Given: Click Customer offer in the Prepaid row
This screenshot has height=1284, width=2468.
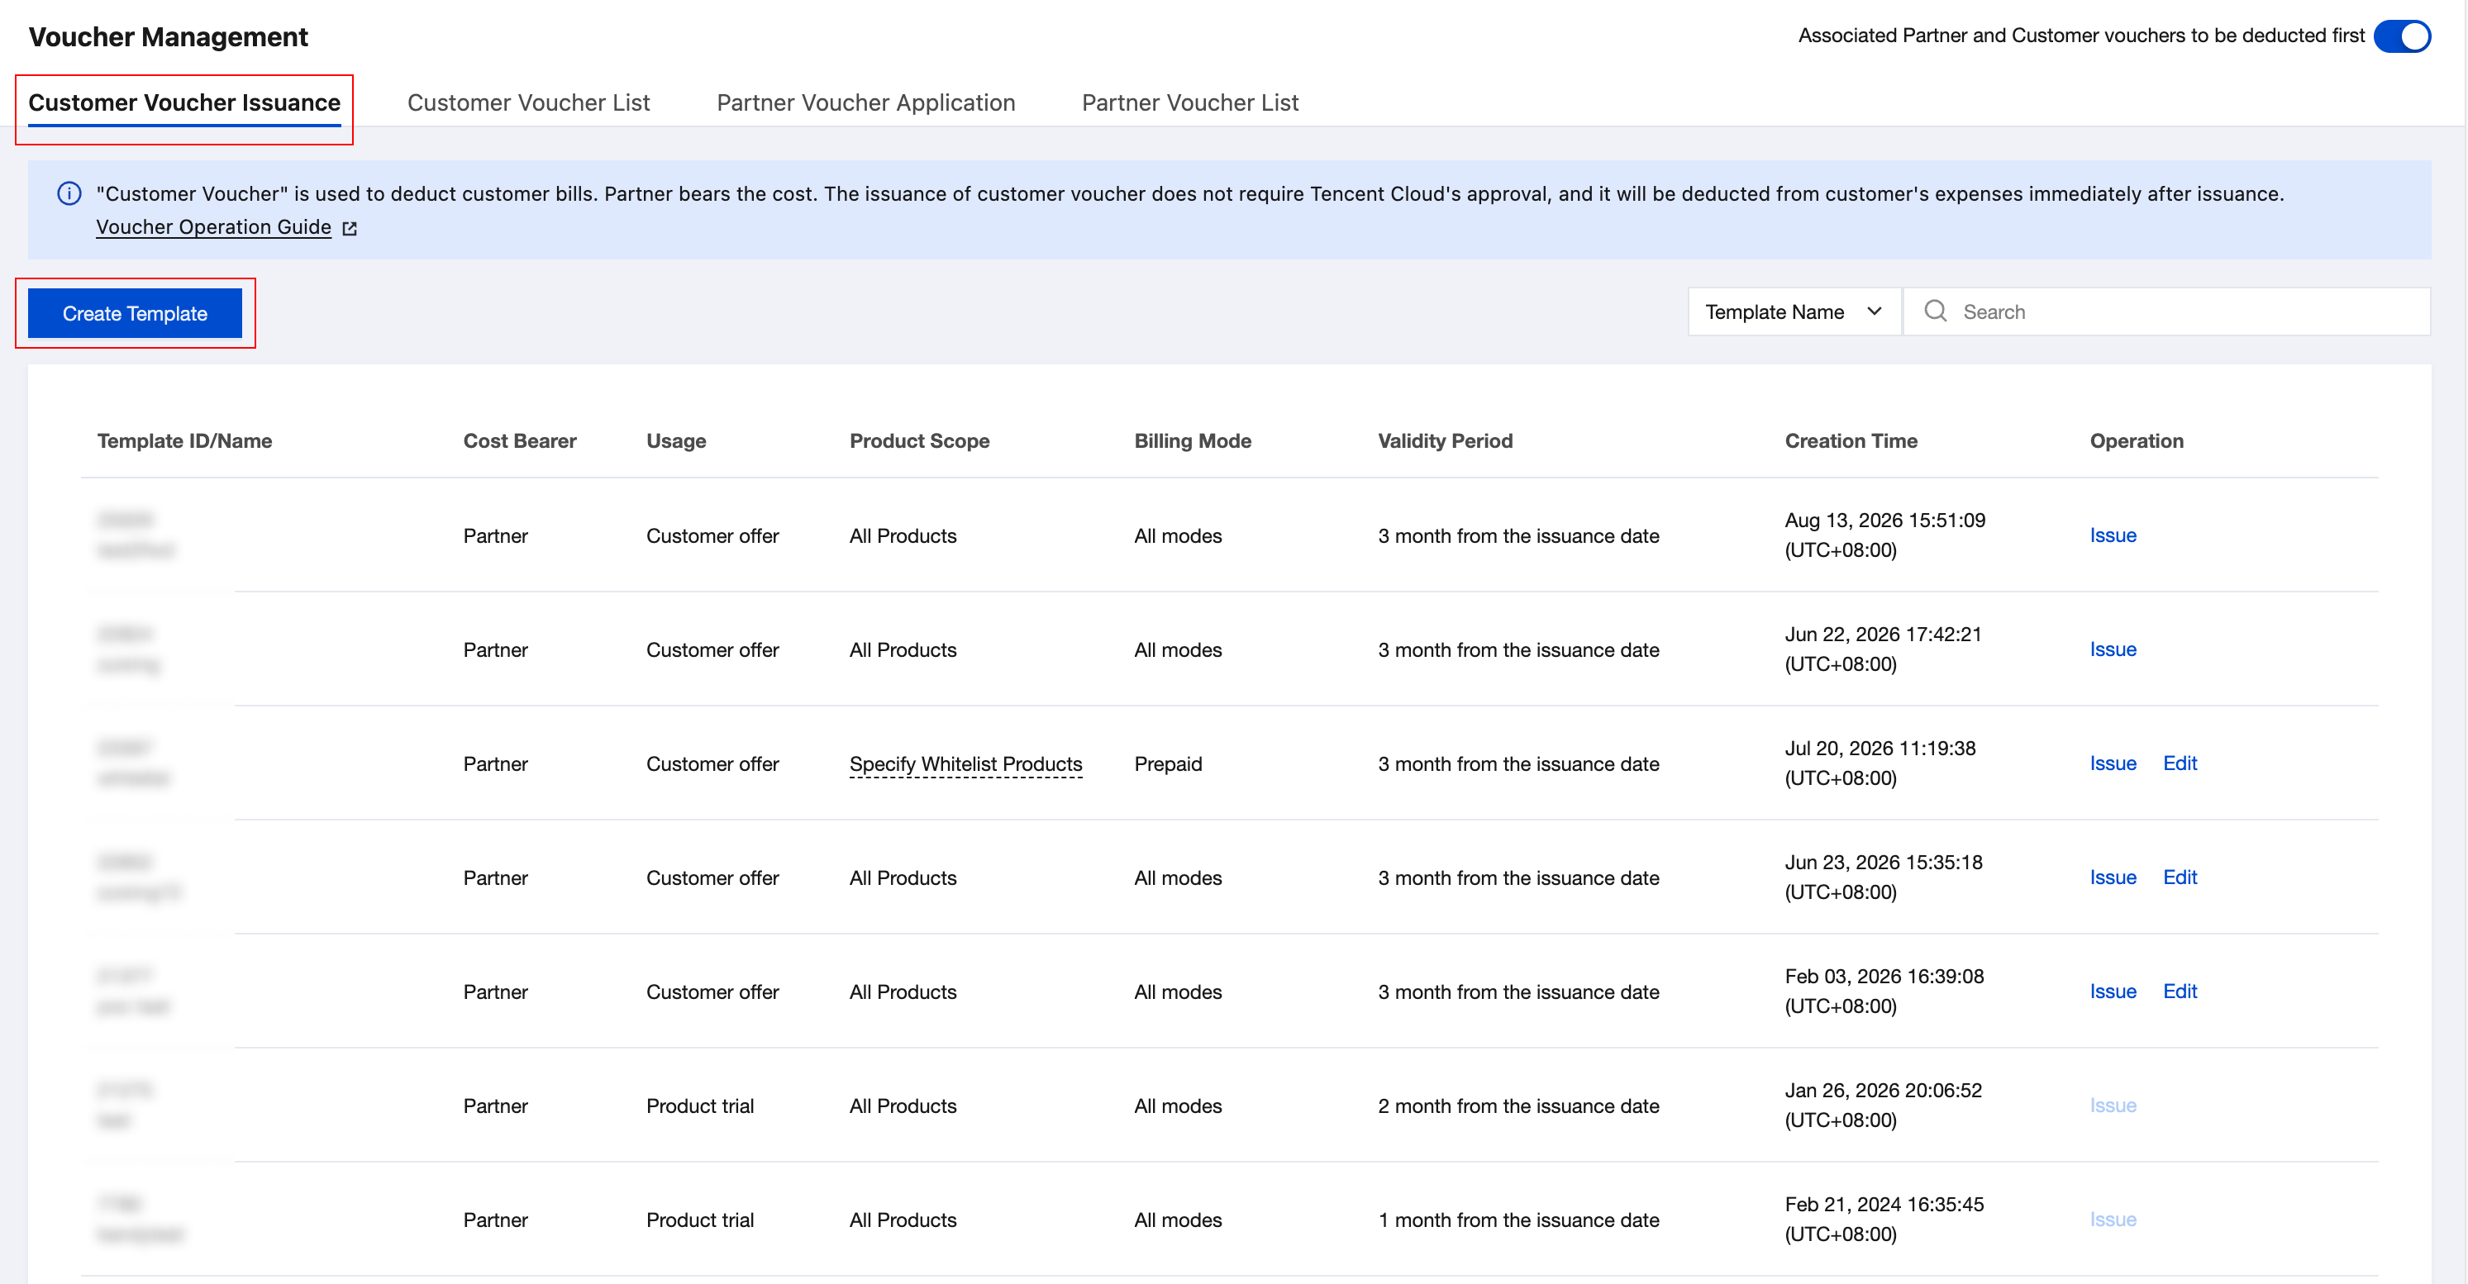Looking at the screenshot, I should 712,764.
